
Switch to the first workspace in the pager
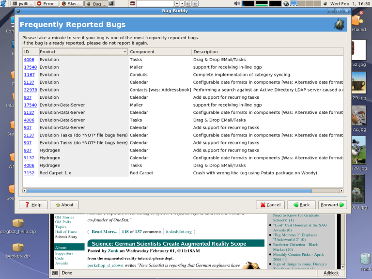tap(294, 3)
